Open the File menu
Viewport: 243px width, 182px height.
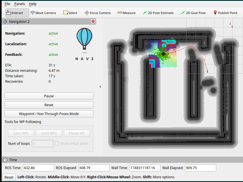click(7, 4)
